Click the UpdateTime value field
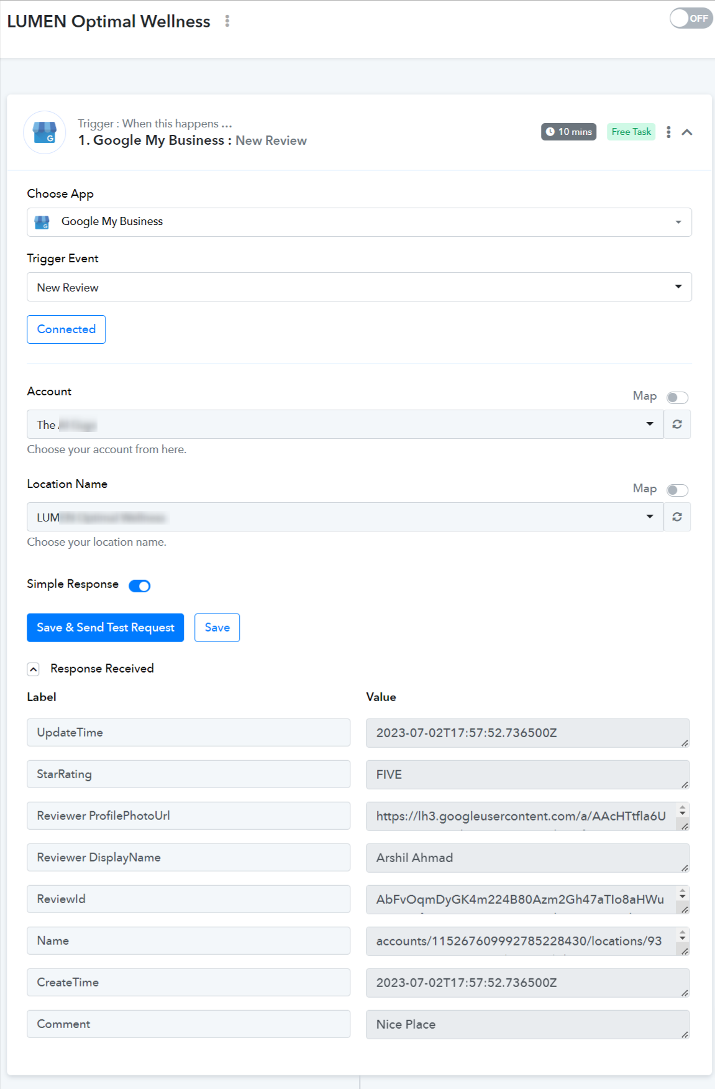Viewport: 715px width, 1089px height. [x=527, y=733]
